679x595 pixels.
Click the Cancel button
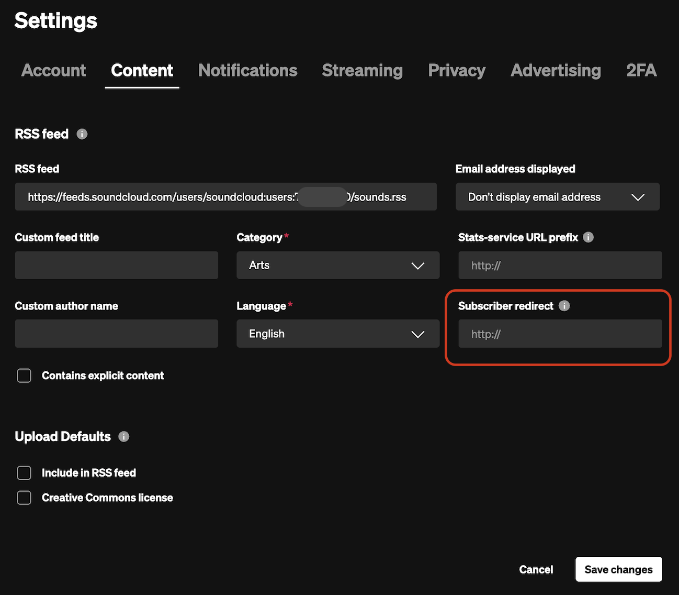[536, 569]
